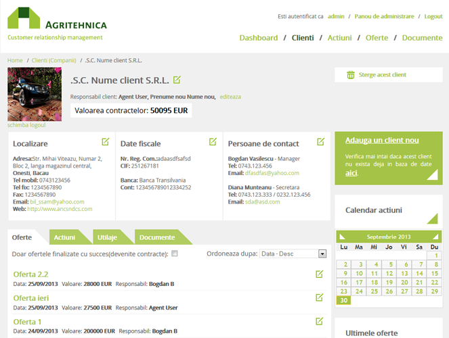
Task: Open Clienti in main navigation
Action: tap(303, 38)
